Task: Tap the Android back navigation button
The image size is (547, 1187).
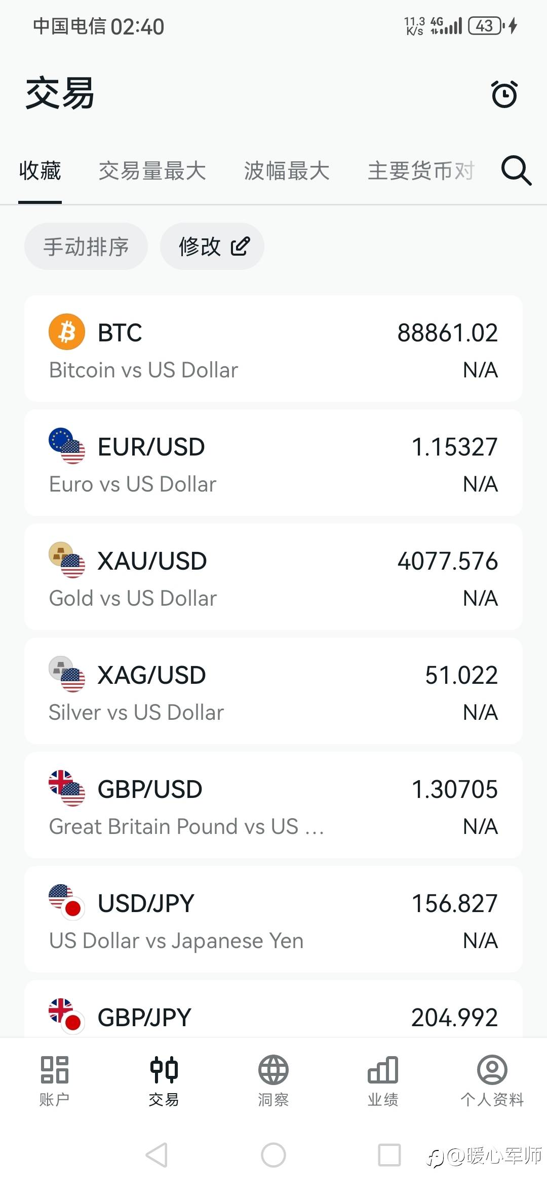Action: 157,1155
